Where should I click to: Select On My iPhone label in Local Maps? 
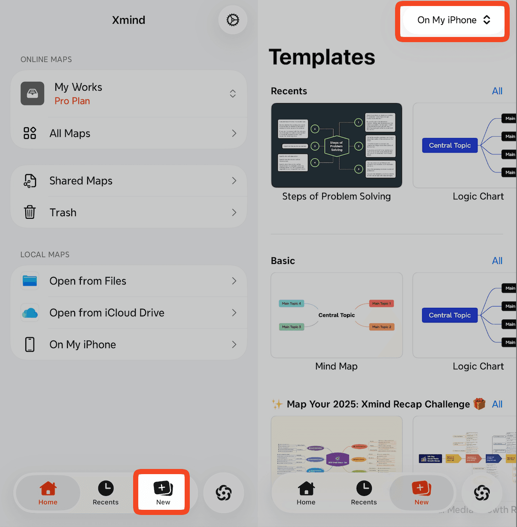[82, 344]
